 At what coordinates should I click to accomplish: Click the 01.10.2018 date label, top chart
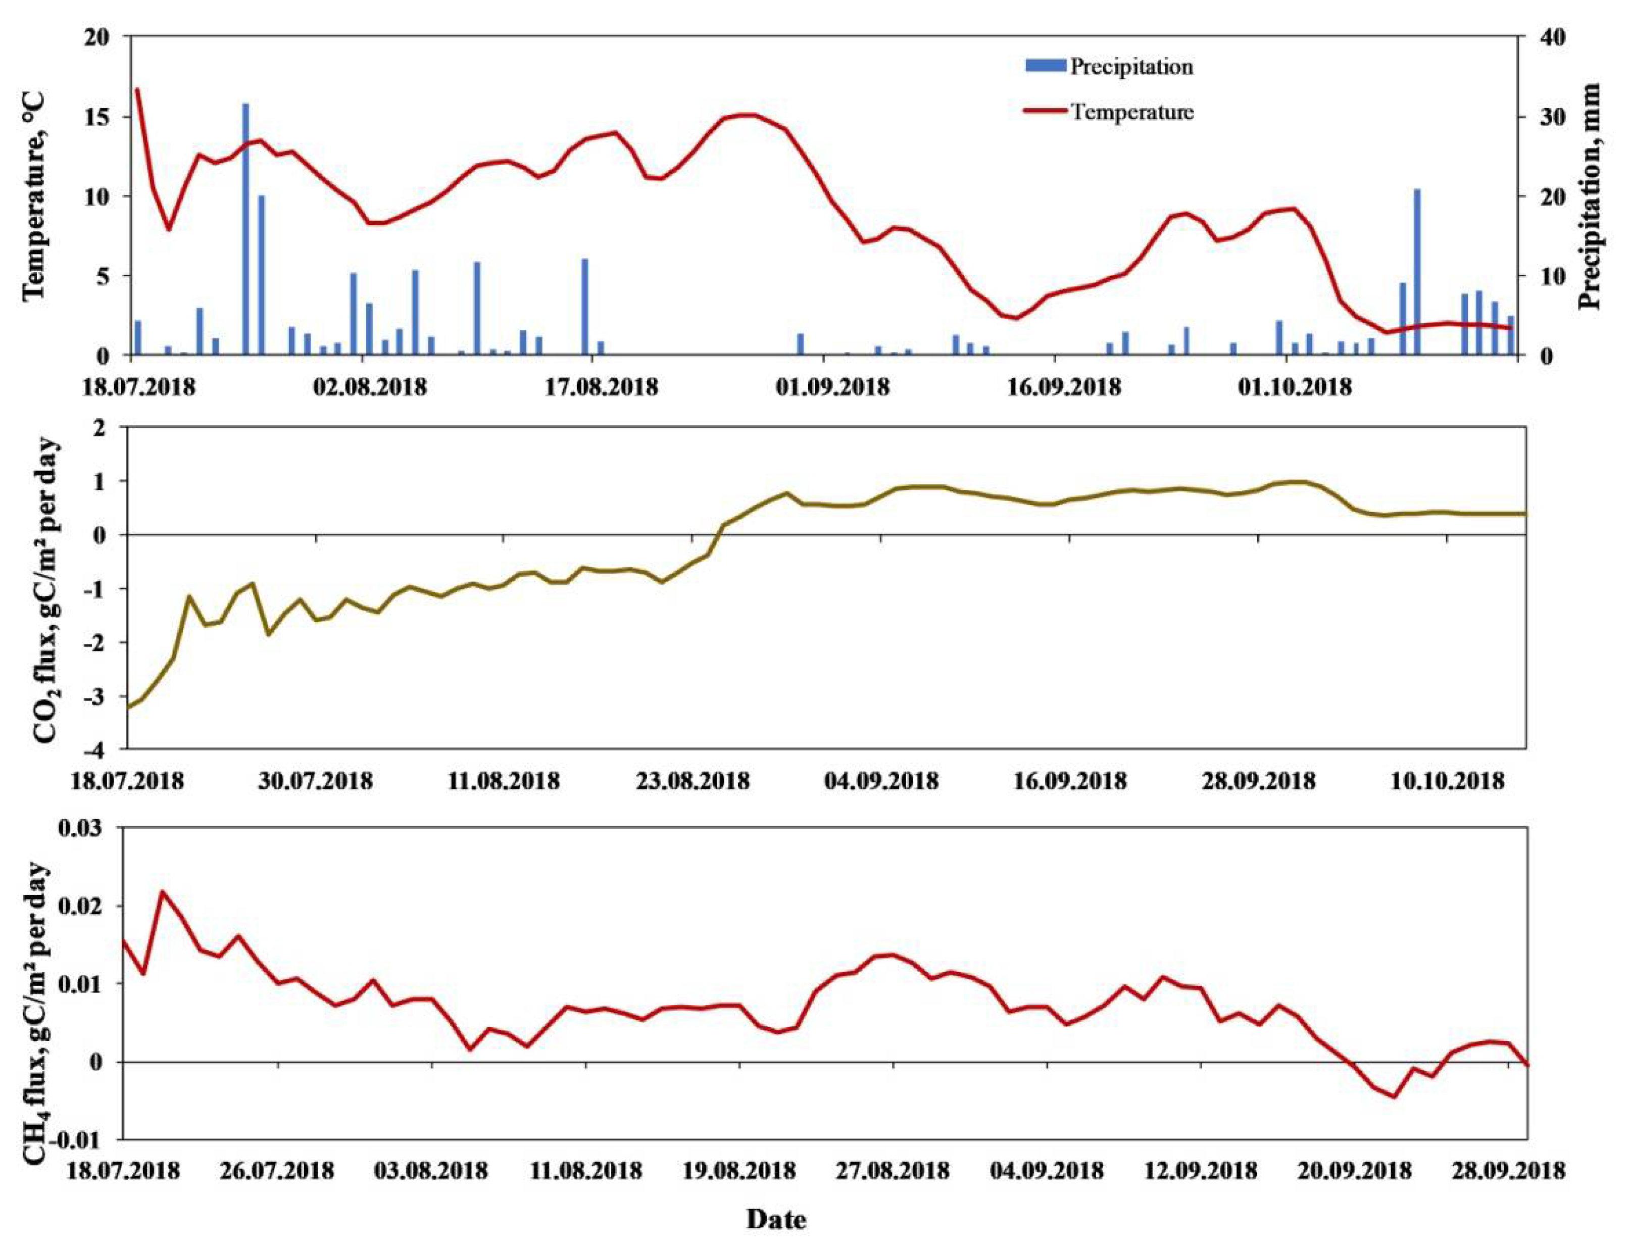[1294, 387]
